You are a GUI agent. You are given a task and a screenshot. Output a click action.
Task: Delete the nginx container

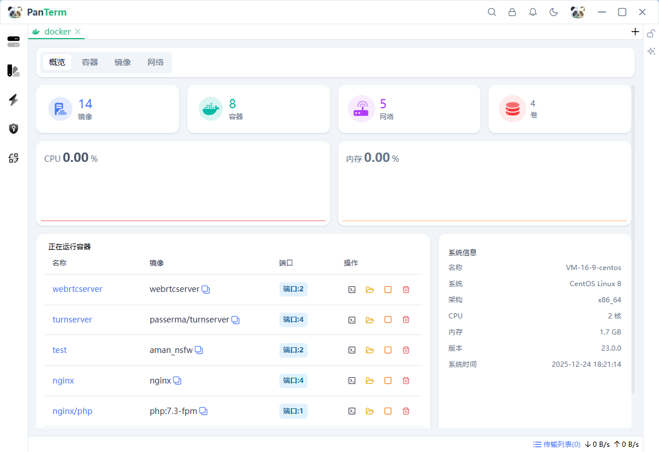(x=406, y=381)
